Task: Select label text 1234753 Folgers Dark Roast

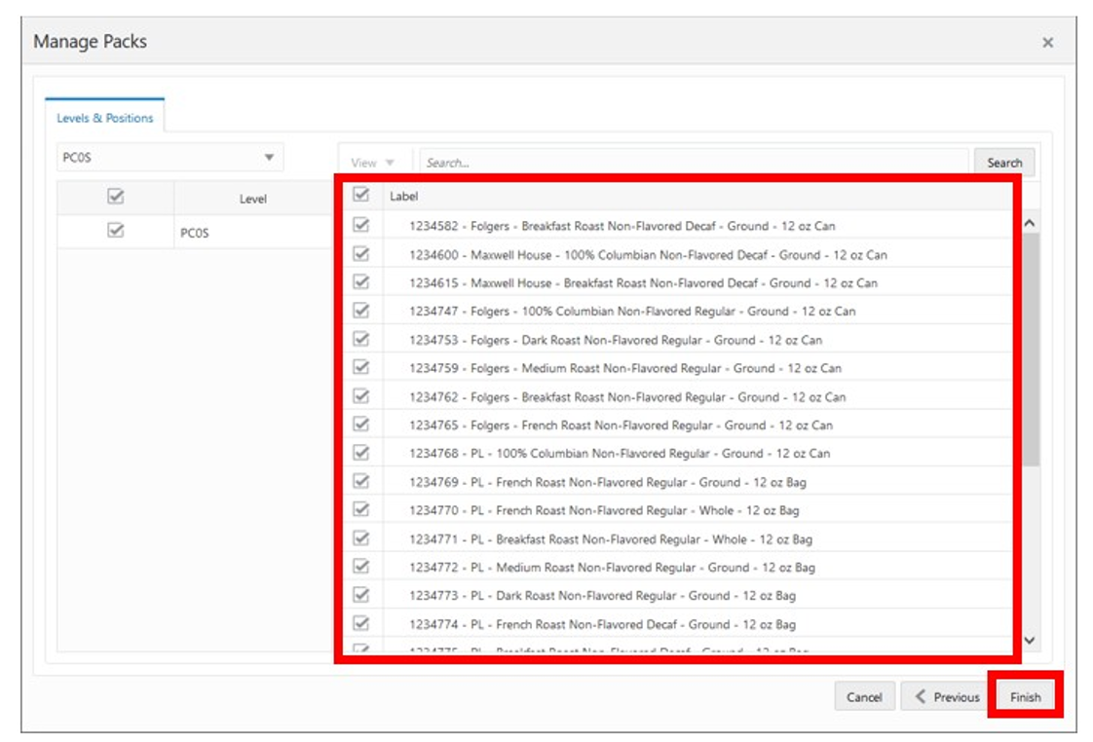Action: (616, 340)
